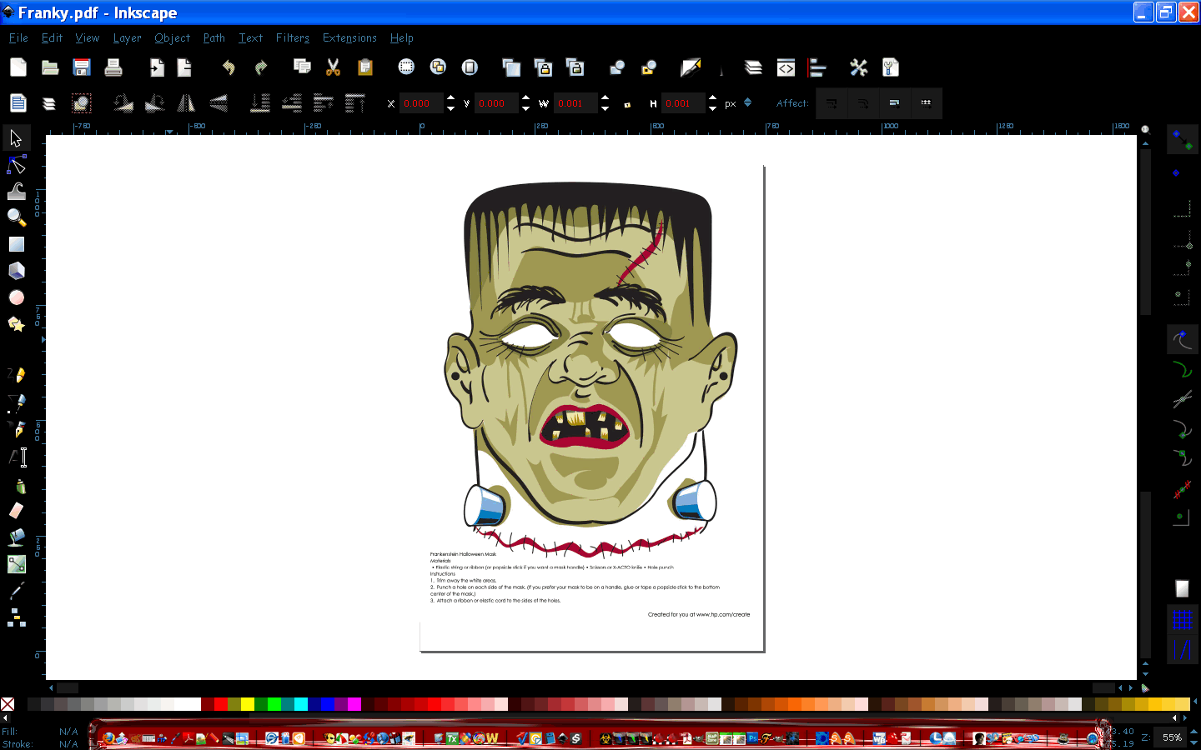Viewport: 1201px width, 750px height.
Task: Toggle scale rounded corners Affect button
Action: (x=863, y=103)
